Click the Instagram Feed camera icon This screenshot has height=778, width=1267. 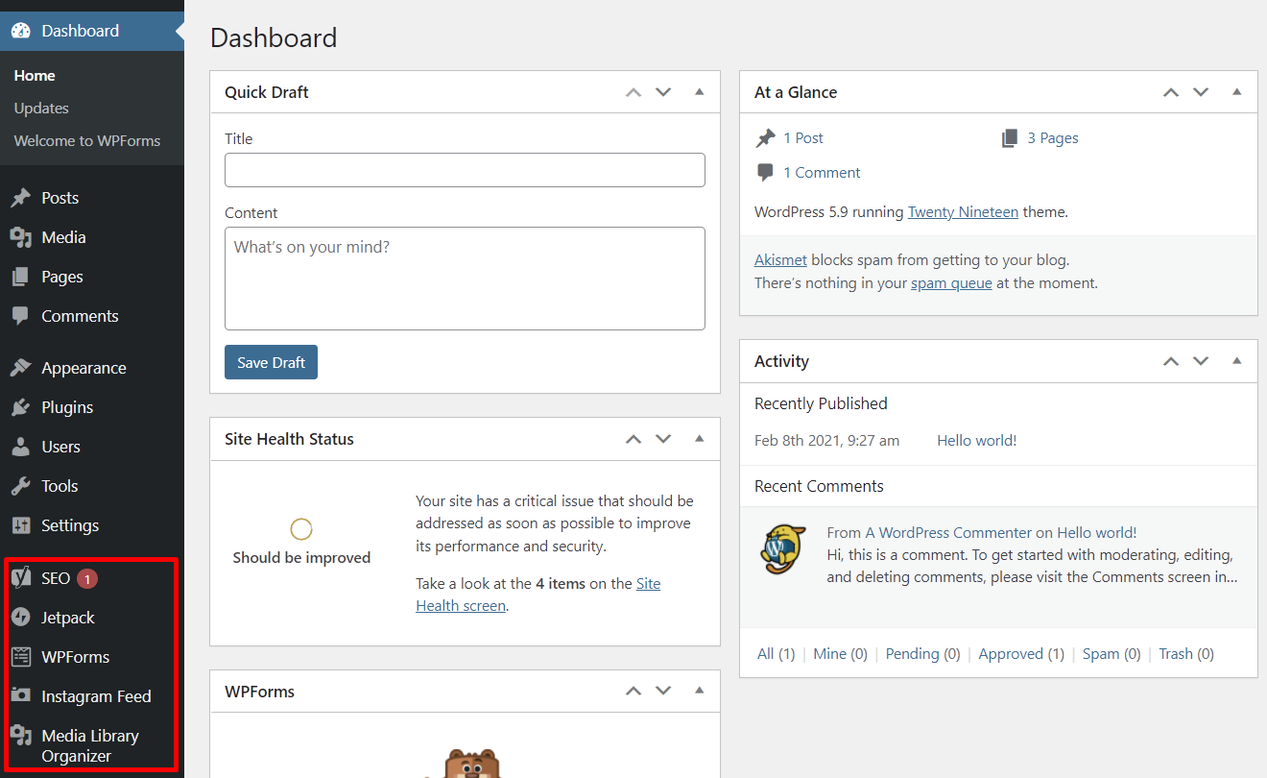(x=20, y=695)
